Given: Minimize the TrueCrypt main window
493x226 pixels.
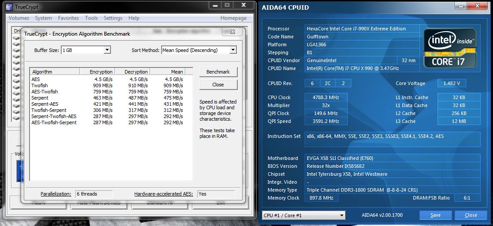Looking at the screenshot, I should [215, 5].
